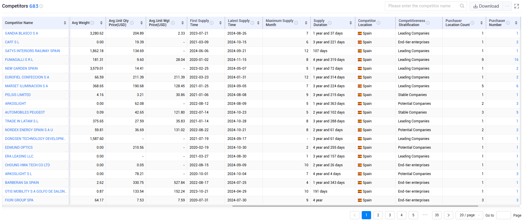Jump to last page 35
The width and height of the screenshot is (526, 221).
point(437,215)
